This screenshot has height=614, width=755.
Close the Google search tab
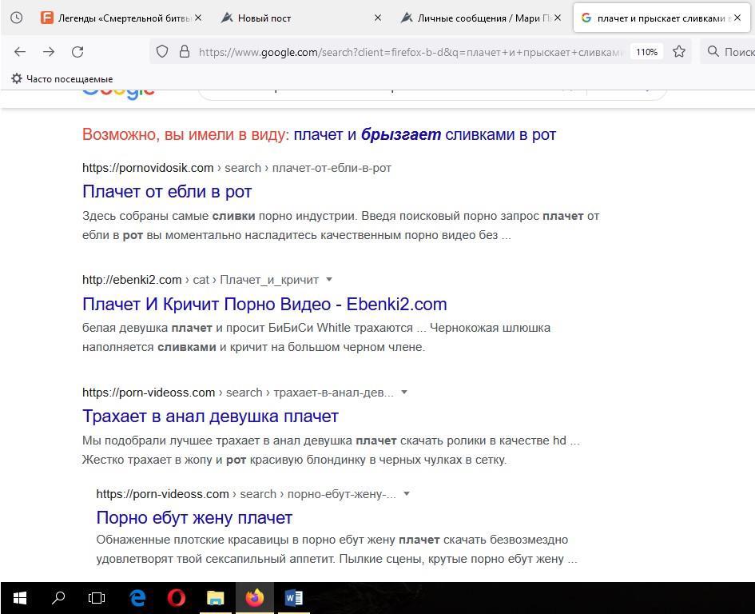click(x=737, y=18)
